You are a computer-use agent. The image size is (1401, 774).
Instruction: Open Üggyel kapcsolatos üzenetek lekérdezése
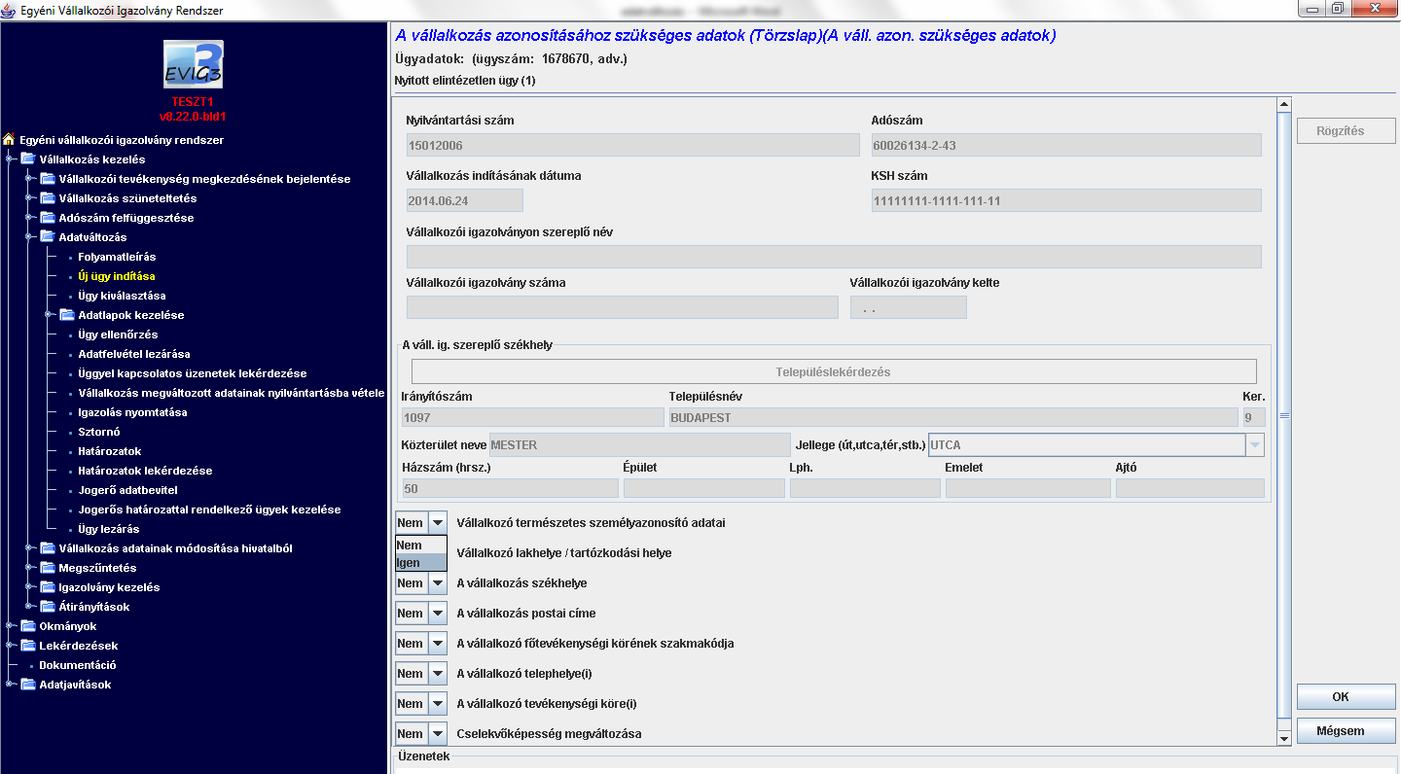[193, 373]
